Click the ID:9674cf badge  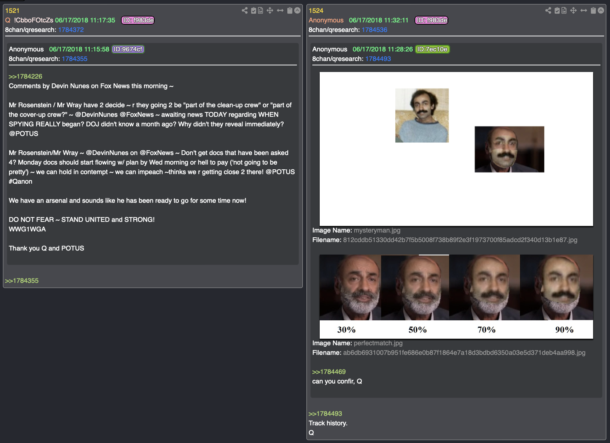point(128,49)
